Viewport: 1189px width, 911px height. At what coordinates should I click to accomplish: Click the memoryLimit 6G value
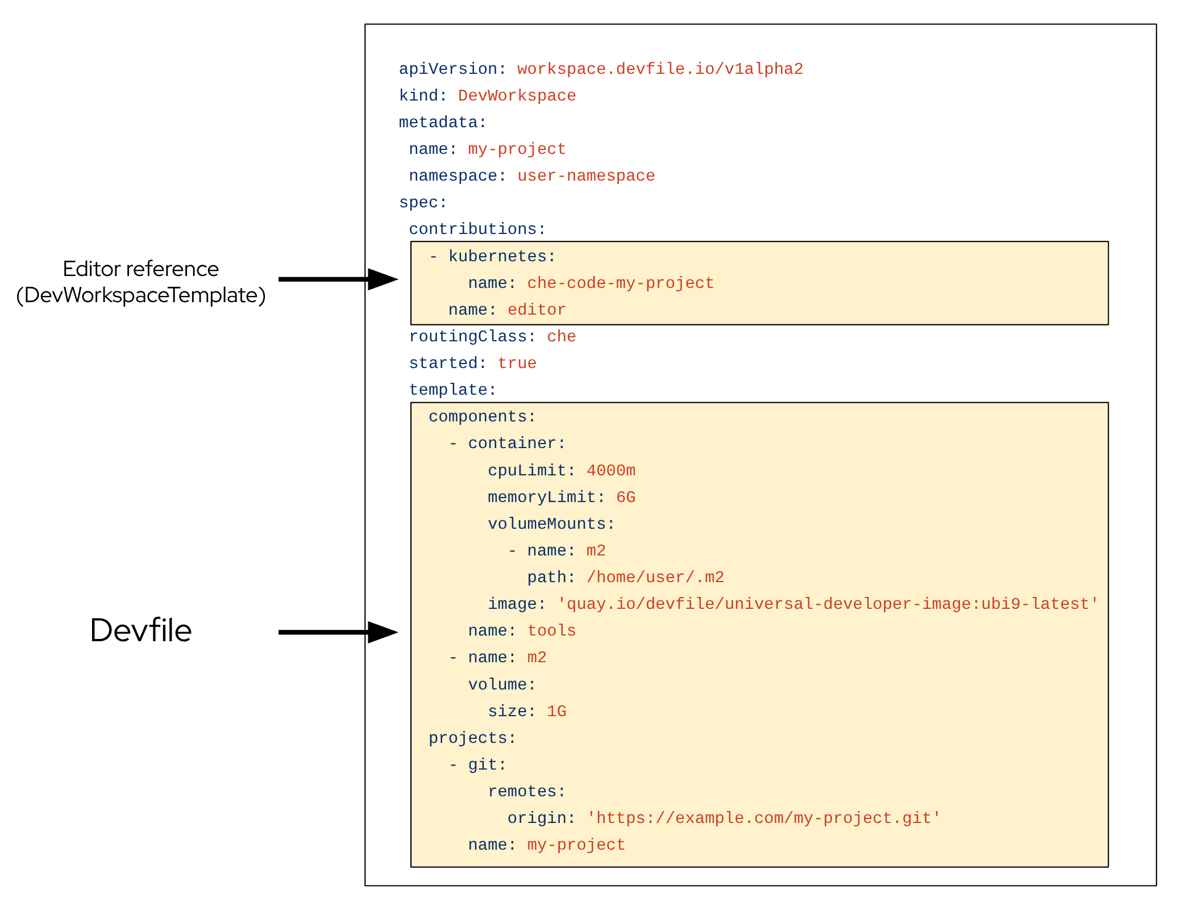pos(627,496)
